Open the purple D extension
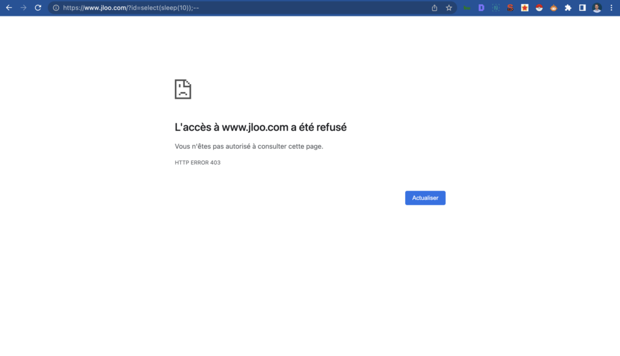Image resolution: width=620 pixels, height=356 pixels. [x=481, y=7]
